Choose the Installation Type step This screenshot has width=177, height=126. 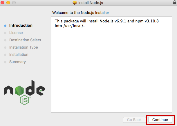[24, 47]
